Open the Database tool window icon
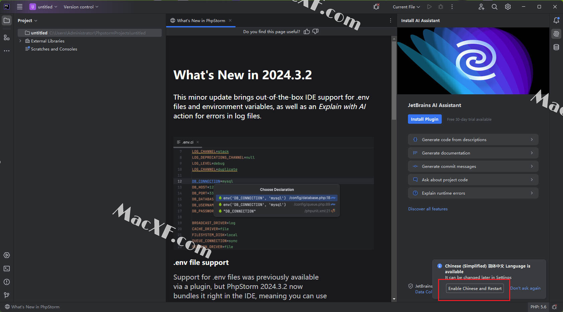 (556, 47)
